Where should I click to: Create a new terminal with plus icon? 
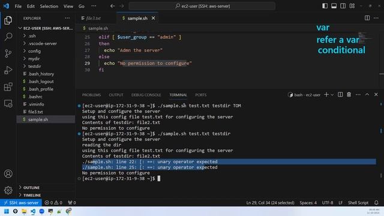(326, 95)
